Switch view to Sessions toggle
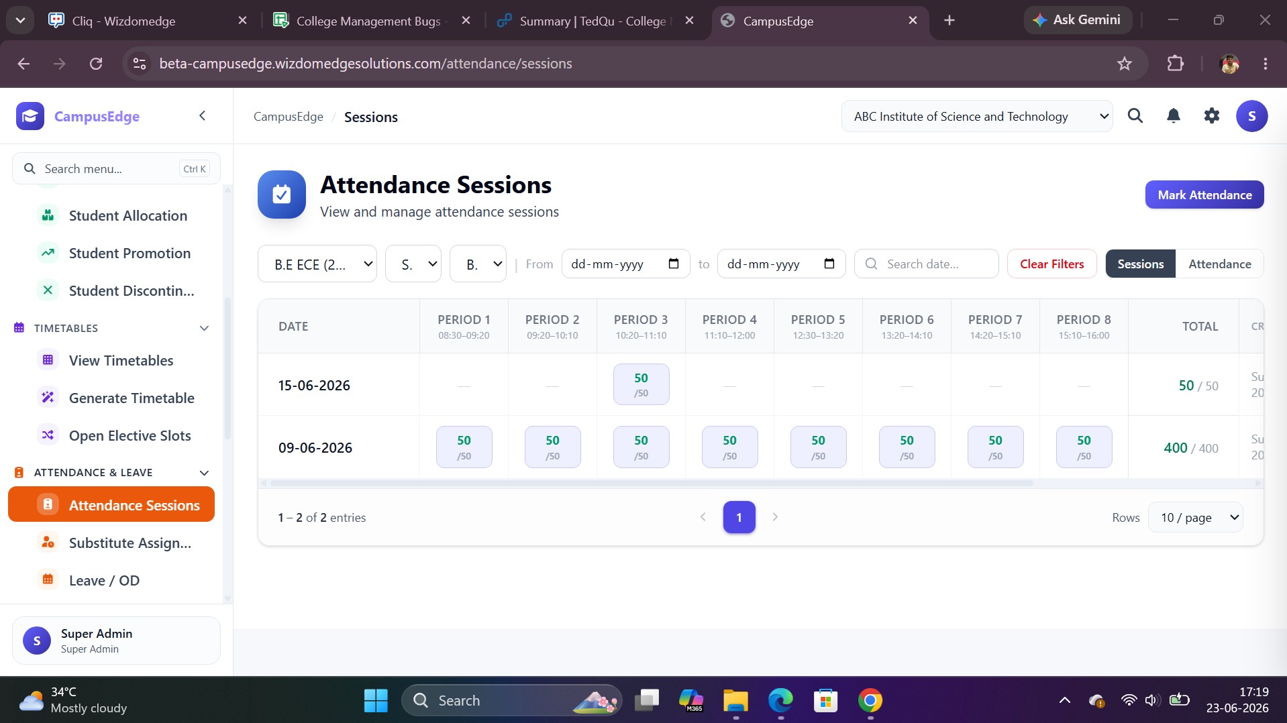 coord(1140,264)
